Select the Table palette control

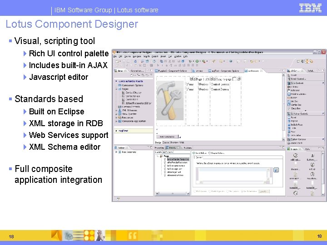292,128
